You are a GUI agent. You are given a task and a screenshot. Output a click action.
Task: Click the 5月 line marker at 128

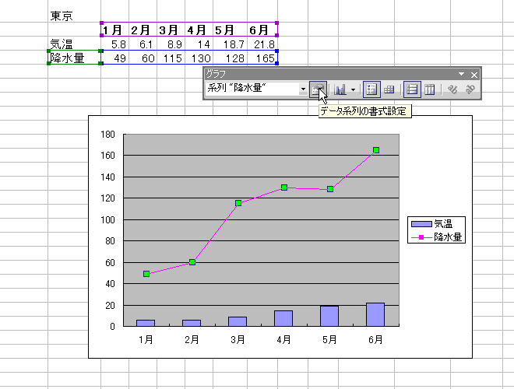point(330,189)
